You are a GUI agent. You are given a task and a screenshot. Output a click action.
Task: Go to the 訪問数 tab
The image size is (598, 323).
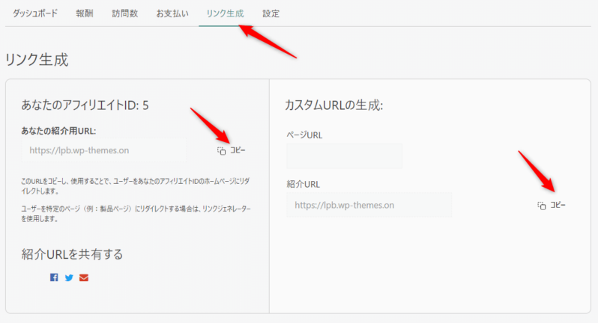(124, 13)
